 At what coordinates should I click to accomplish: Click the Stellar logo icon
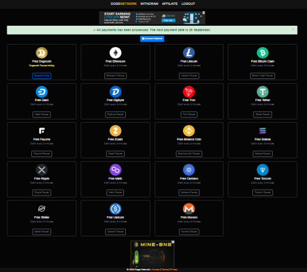tap(42, 209)
